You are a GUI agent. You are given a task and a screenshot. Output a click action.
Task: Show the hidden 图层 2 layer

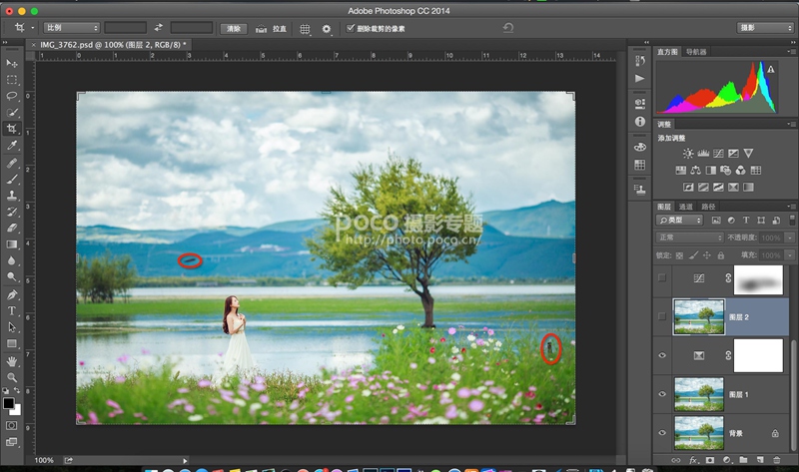pyautogui.click(x=662, y=316)
